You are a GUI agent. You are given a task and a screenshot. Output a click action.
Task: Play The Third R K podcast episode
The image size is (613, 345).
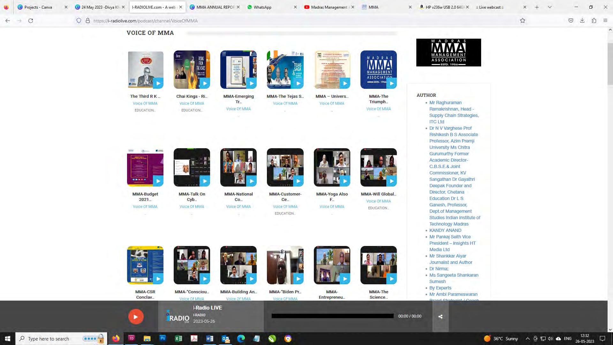pyautogui.click(x=158, y=83)
